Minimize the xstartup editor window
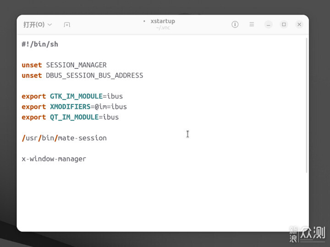Image resolution: width=330 pixels, height=247 pixels. pos(268,24)
